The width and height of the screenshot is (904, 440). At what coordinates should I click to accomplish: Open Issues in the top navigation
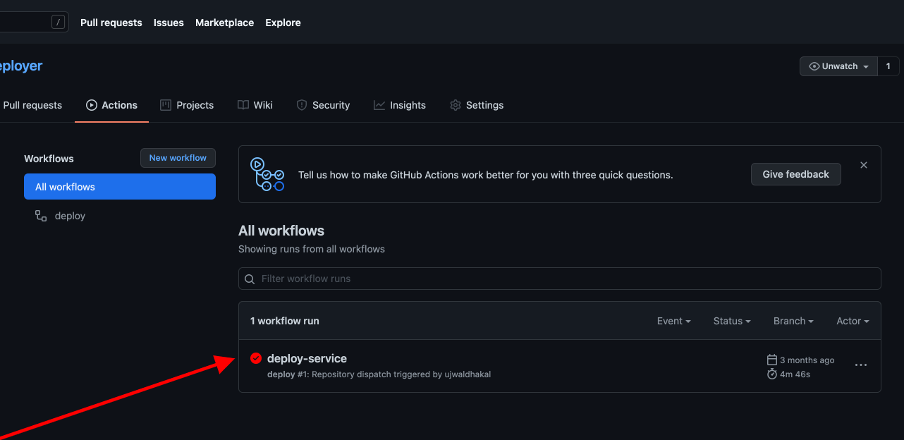pyautogui.click(x=169, y=23)
